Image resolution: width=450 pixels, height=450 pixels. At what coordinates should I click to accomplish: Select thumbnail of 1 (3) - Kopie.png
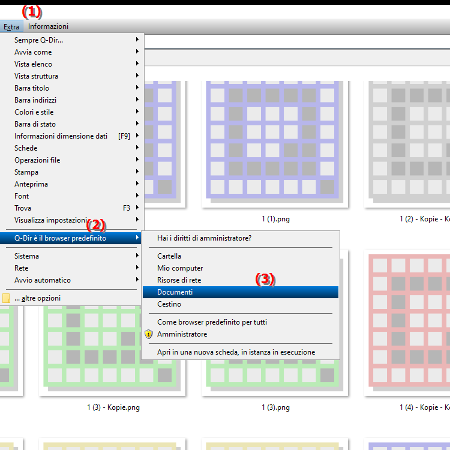point(112,351)
